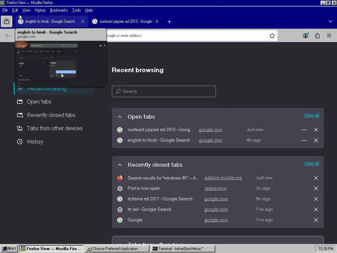This screenshot has width=337, height=253.
Task: Open the Edit menu
Action: [15, 10]
